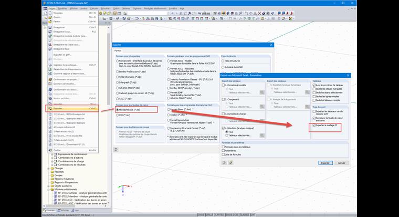Expand Combinaisons de résultats tree node
Image resolution: width=399 pixels, height=217 pixels.
pos(52,165)
